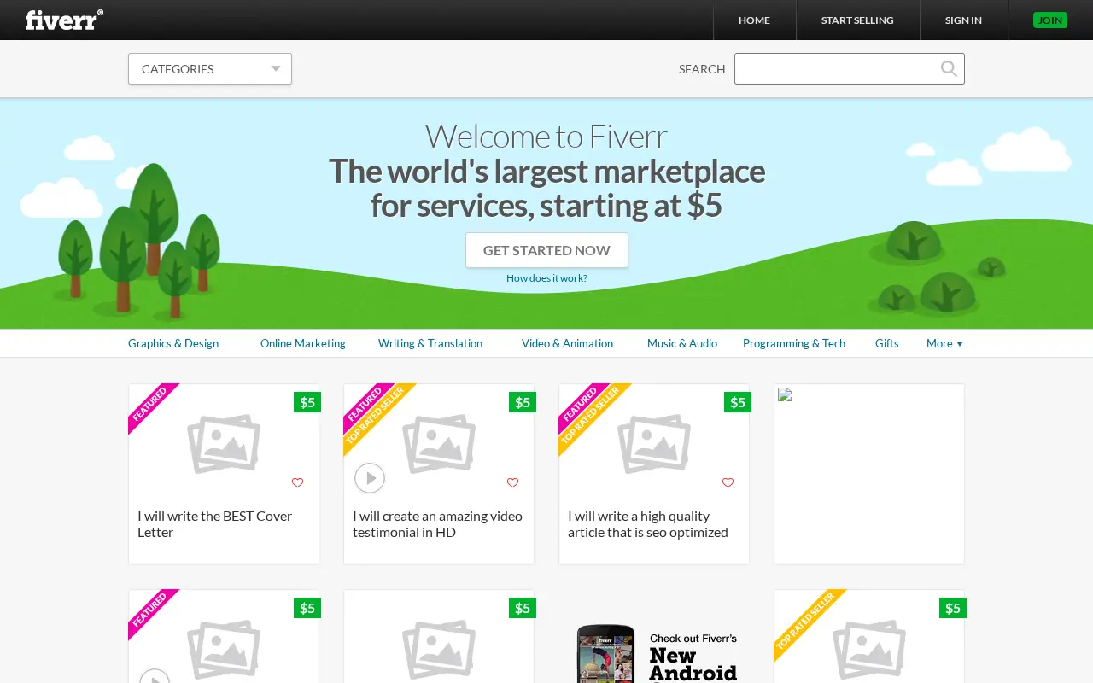Viewport: 1093px width, 683px height.
Task: Click the green Join button
Action: (1050, 20)
